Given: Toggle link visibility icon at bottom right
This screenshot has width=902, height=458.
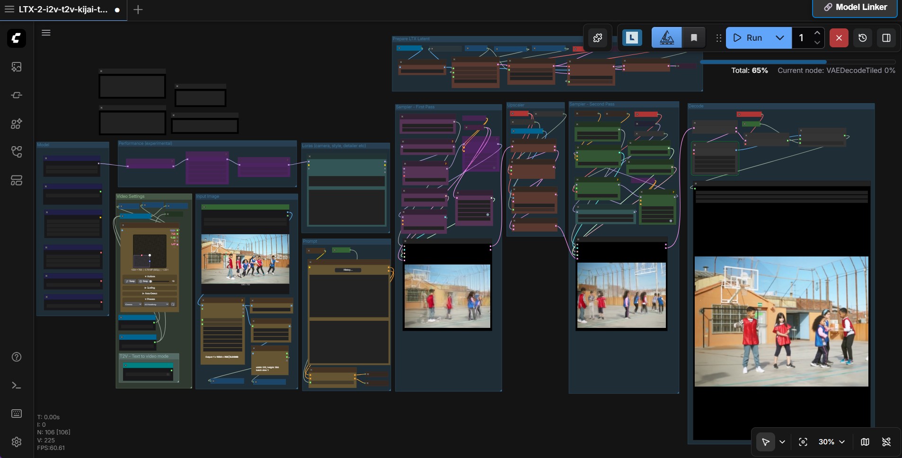Looking at the screenshot, I should coord(886,442).
